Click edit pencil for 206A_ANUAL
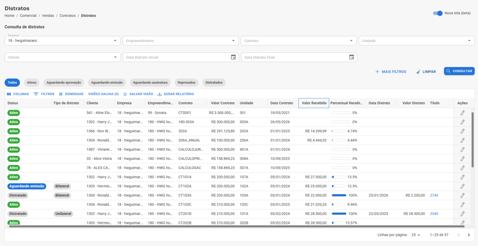This screenshot has height=246, width=478. 462,140
